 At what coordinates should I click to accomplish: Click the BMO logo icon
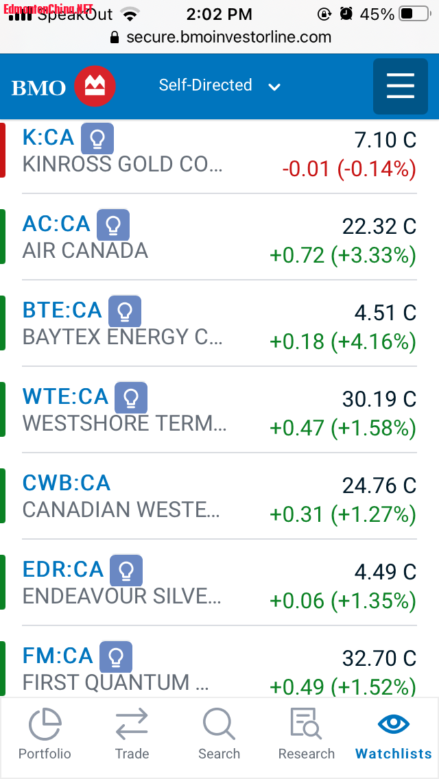point(94,86)
